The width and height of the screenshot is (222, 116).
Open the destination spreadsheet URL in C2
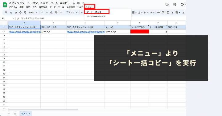(86, 32)
